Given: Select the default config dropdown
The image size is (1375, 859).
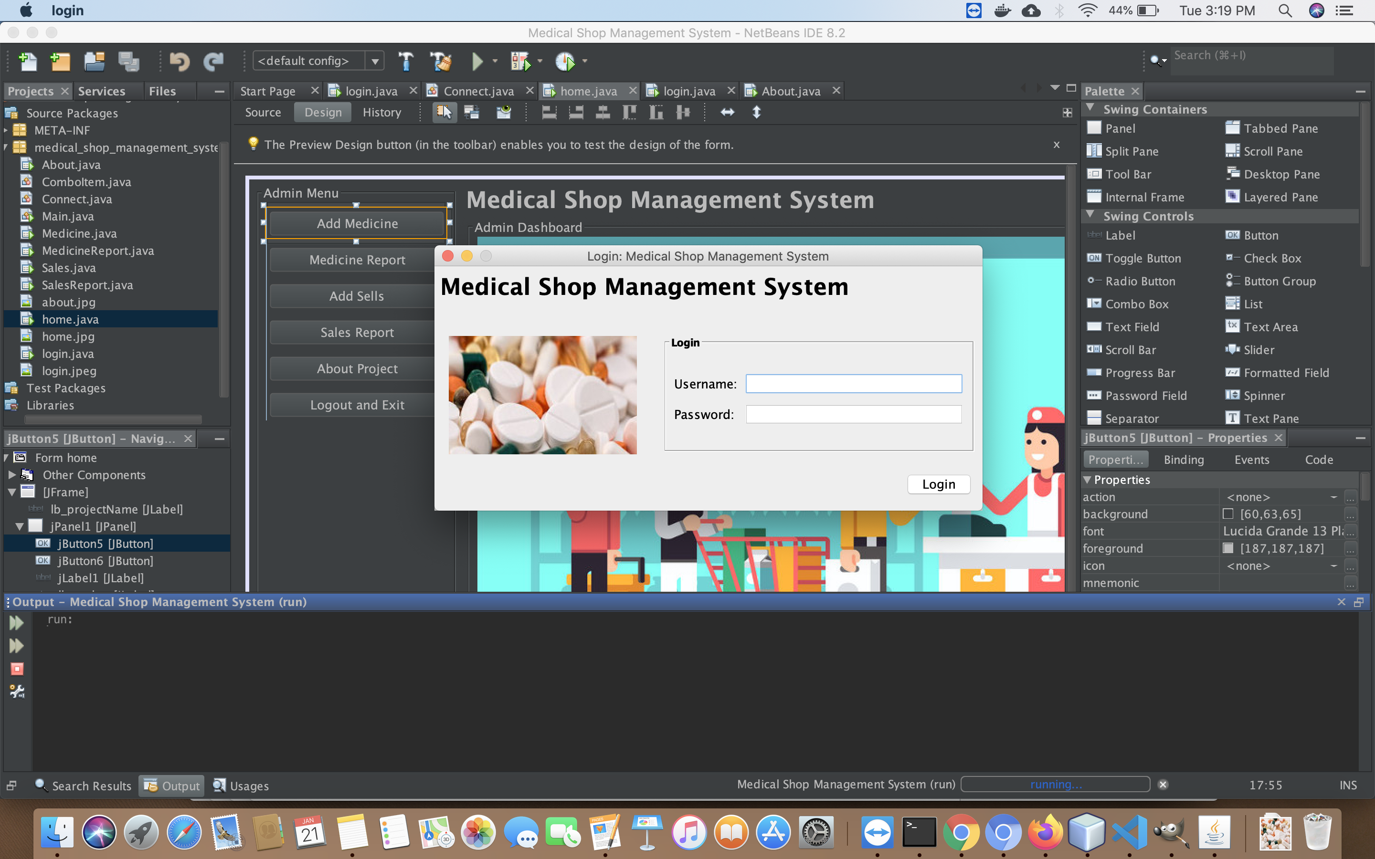Looking at the screenshot, I should coord(313,63).
